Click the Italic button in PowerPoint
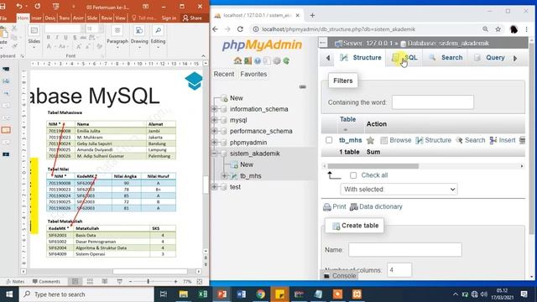Image resolution: width=537 pixels, height=302 pixels. 57,37
